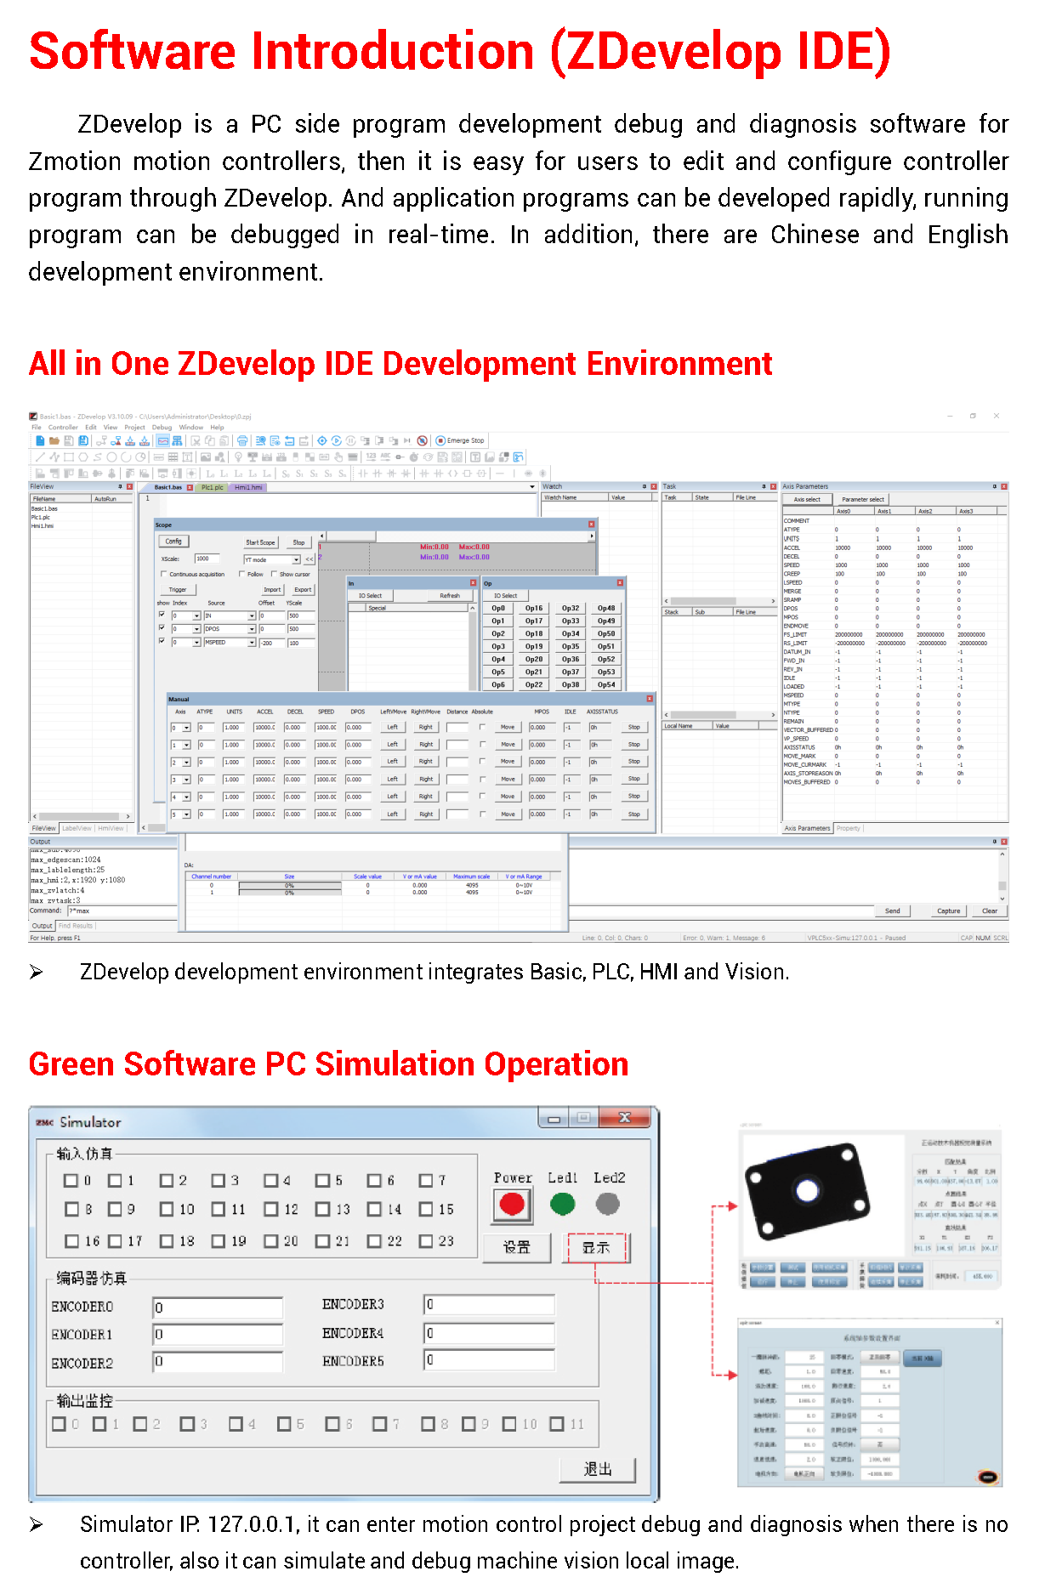Pin the FileView panel
The height and width of the screenshot is (1594, 1045).
click(120, 487)
